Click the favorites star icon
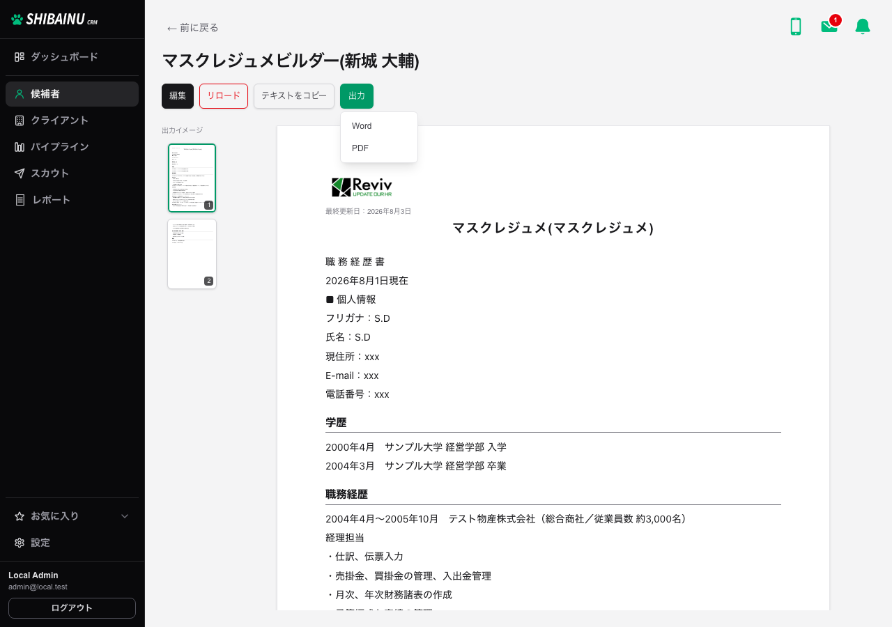The width and height of the screenshot is (892, 627). pyautogui.click(x=20, y=516)
